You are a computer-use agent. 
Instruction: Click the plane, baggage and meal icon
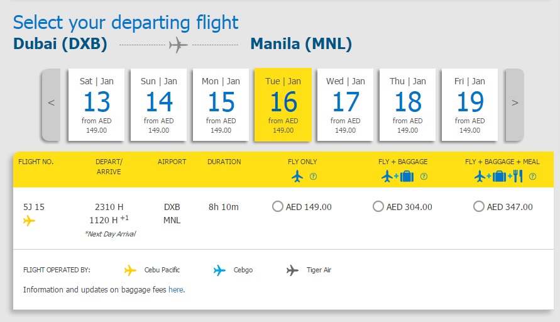tap(499, 176)
